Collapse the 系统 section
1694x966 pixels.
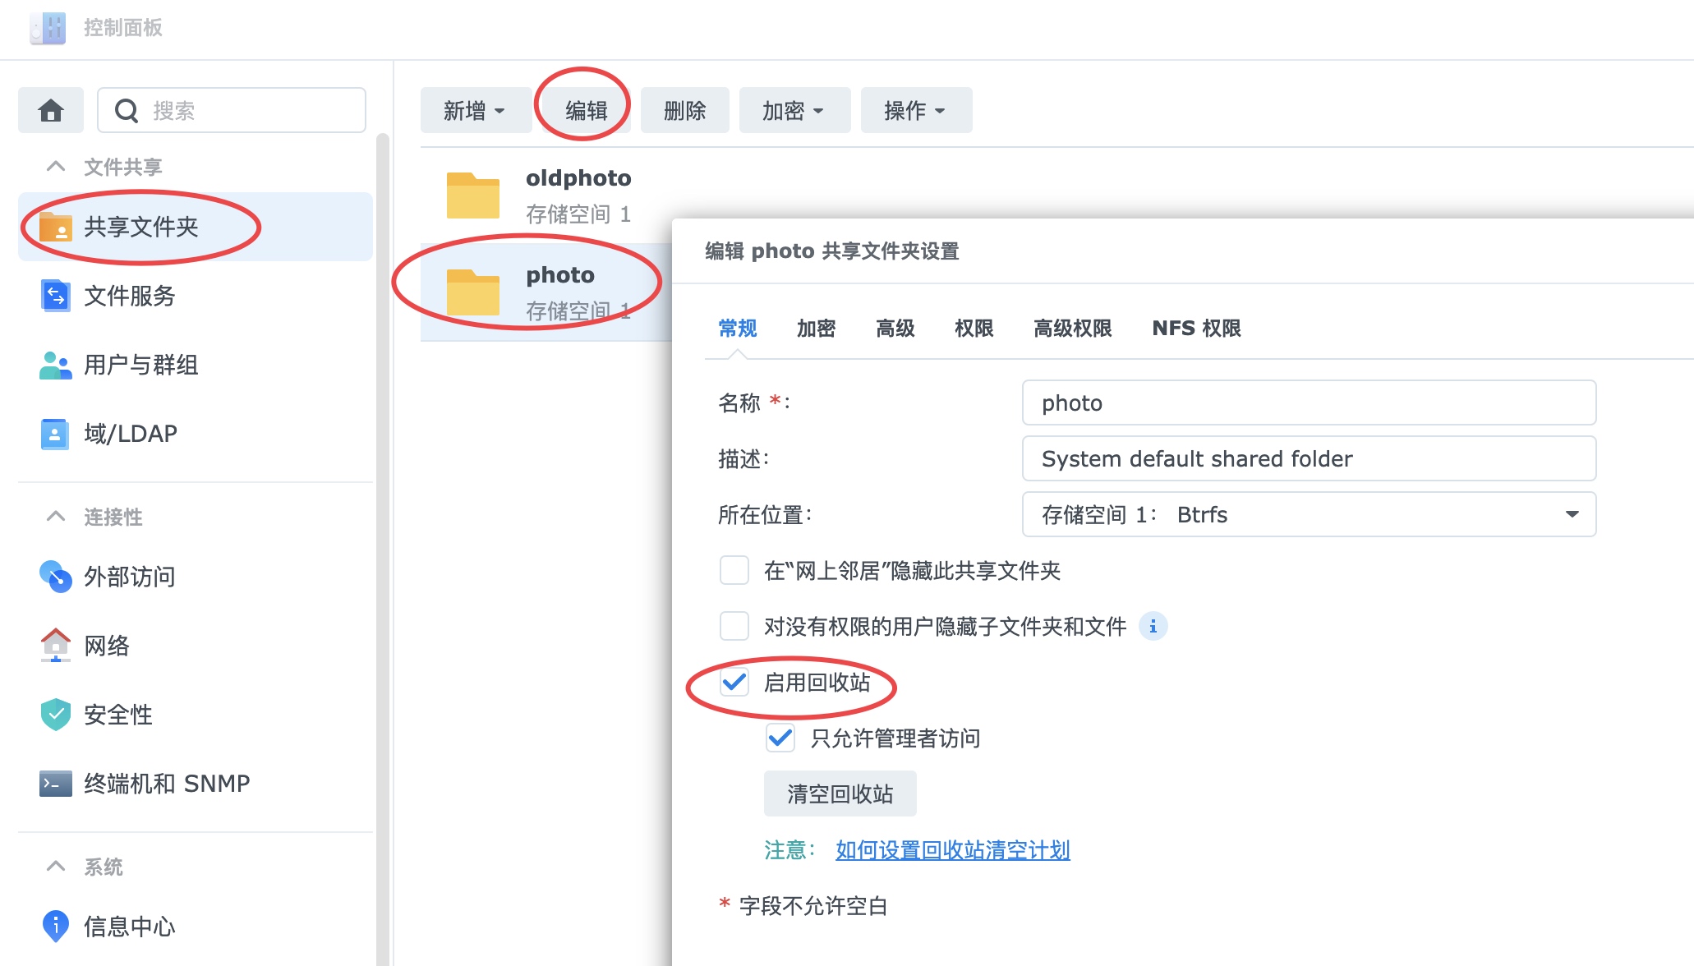click(x=56, y=867)
